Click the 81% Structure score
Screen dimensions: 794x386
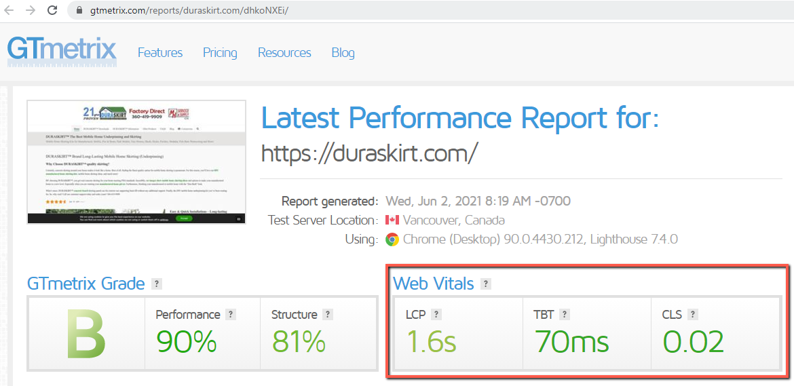click(x=298, y=341)
